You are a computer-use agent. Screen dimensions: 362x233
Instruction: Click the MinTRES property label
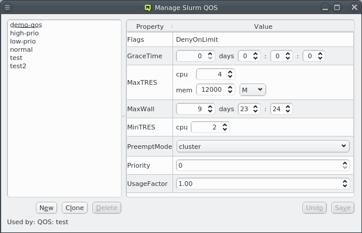[x=141, y=127]
